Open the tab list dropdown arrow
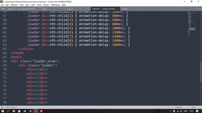202x113 pixels. 200,9
